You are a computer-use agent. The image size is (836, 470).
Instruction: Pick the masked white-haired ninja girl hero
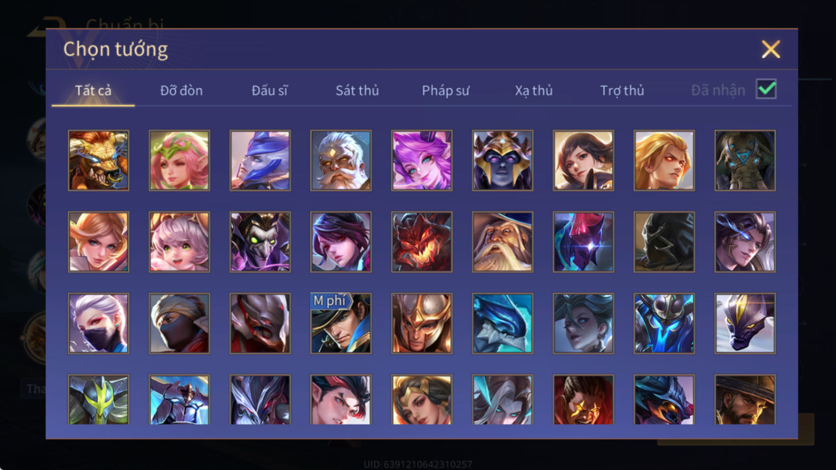(99, 323)
